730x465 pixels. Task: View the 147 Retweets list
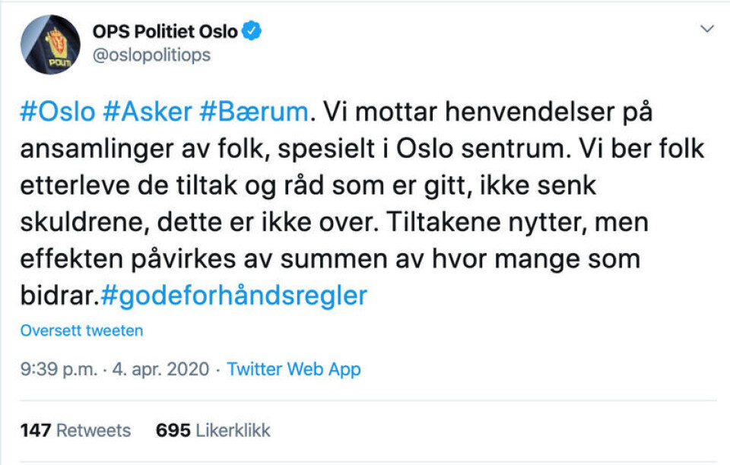tap(75, 431)
